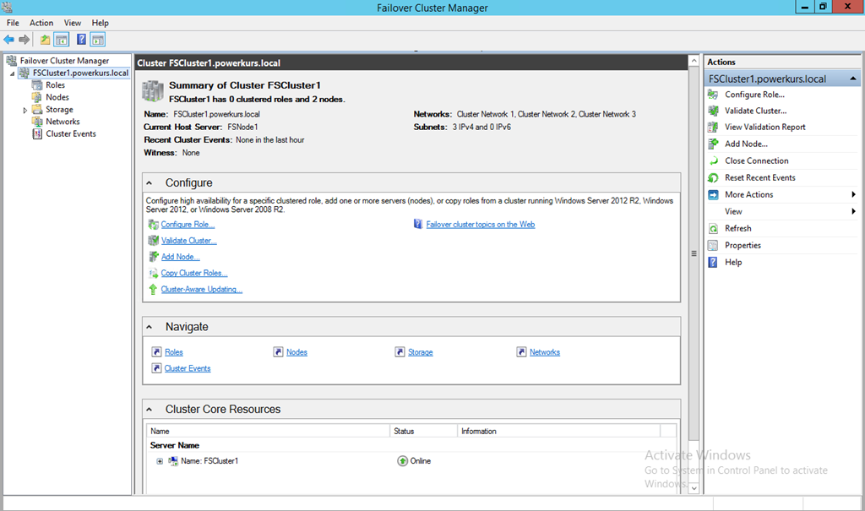Collapse the Navigate section
Screen dimensions: 865x511
[x=149, y=327]
